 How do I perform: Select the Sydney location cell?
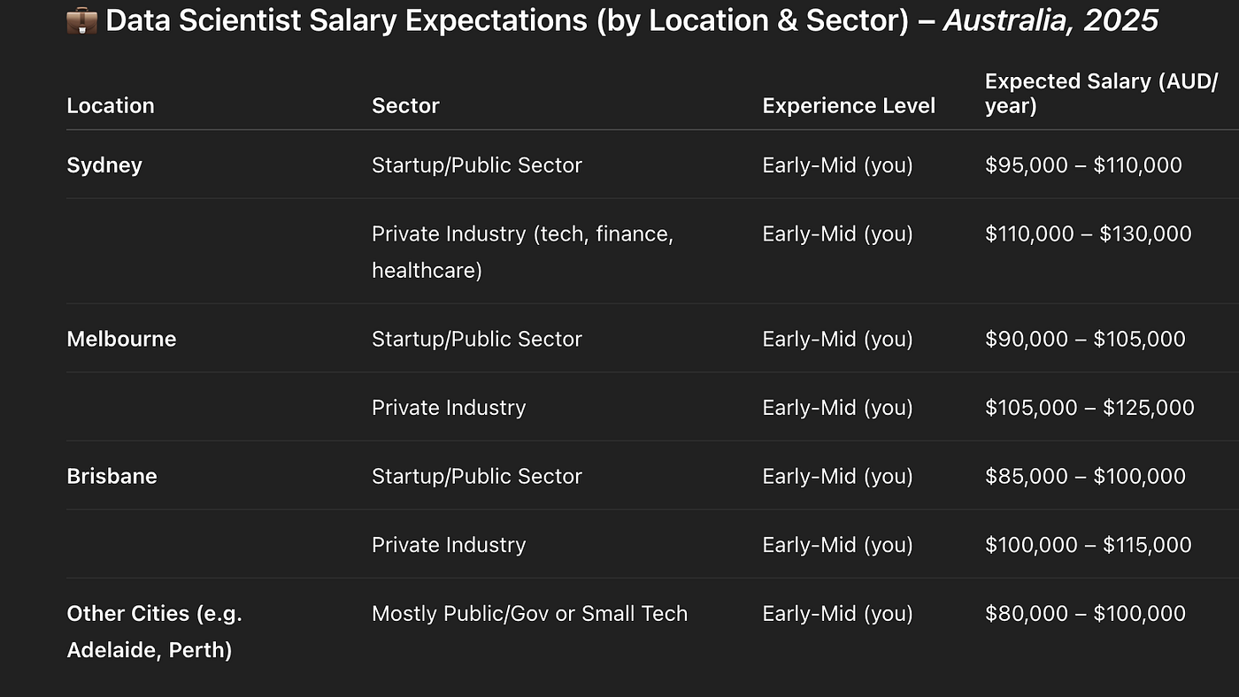coord(104,165)
